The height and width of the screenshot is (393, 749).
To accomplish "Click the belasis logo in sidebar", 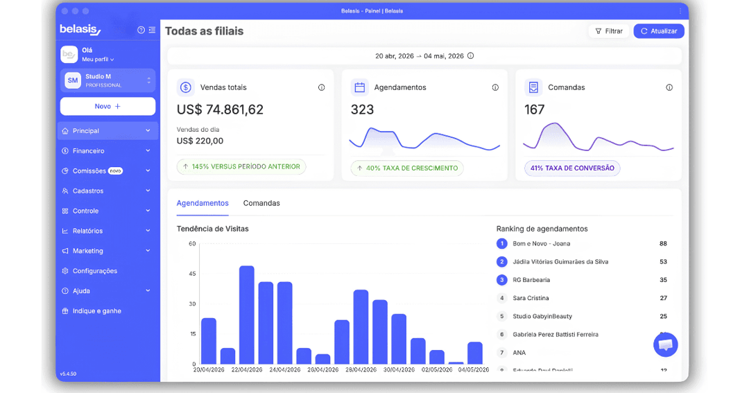I will (x=80, y=30).
